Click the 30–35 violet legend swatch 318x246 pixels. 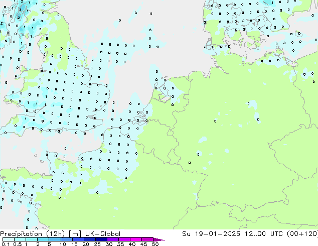click(x=112, y=239)
